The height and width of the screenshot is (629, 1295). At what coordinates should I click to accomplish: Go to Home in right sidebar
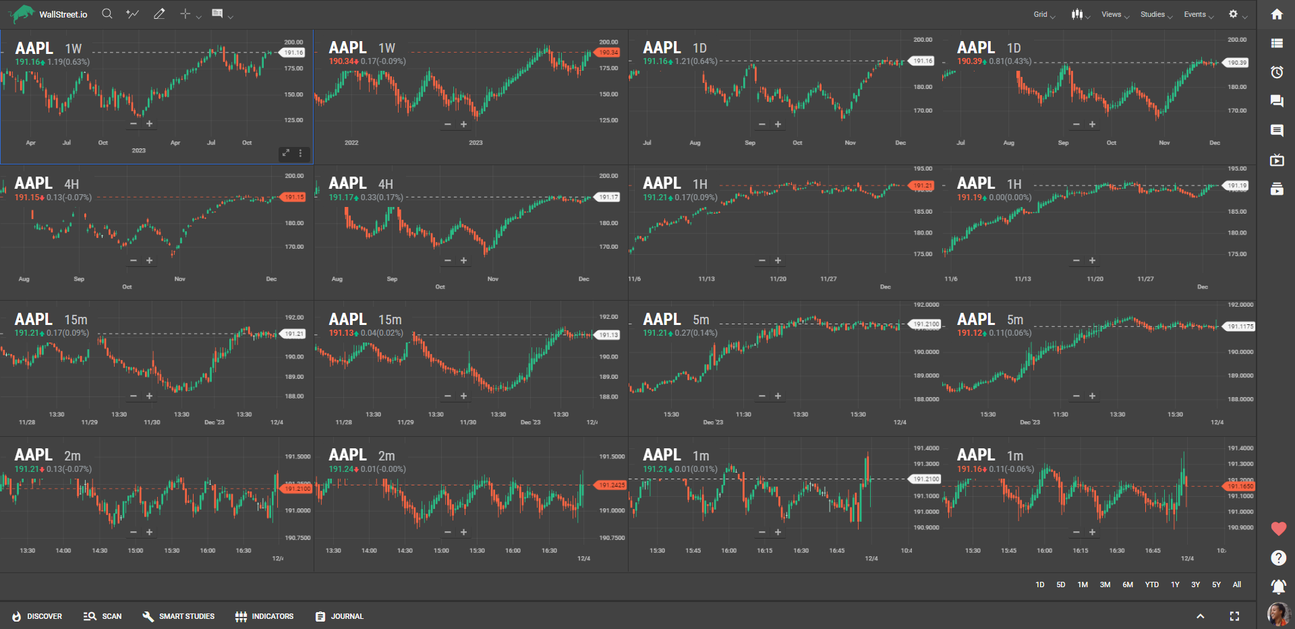tap(1277, 14)
